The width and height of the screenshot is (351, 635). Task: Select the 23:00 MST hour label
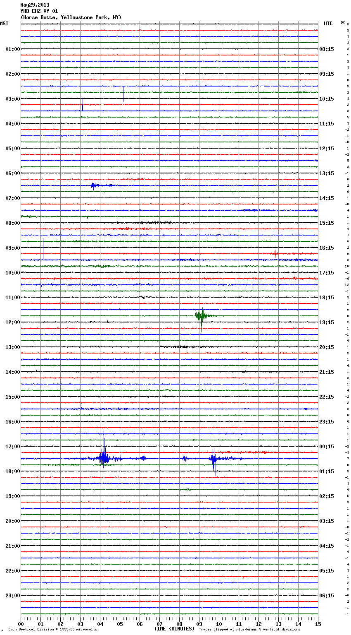[13, 596]
